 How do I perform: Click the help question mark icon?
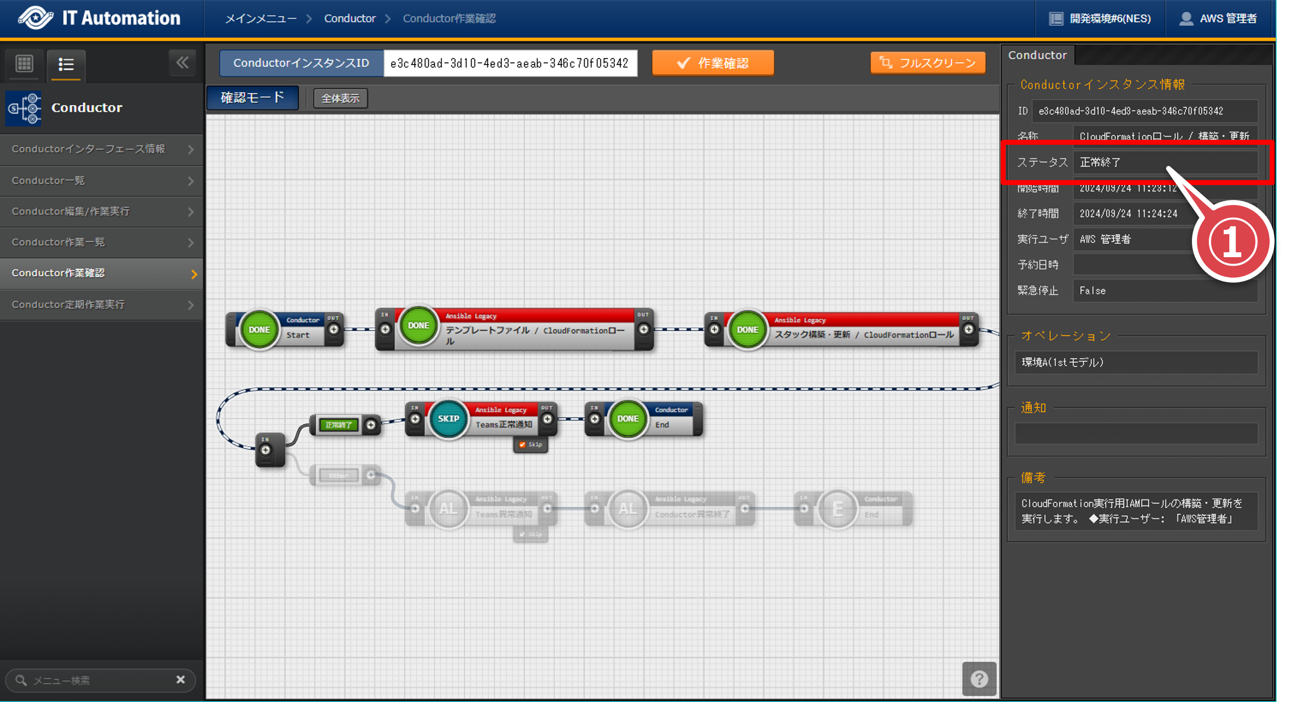click(x=979, y=678)
